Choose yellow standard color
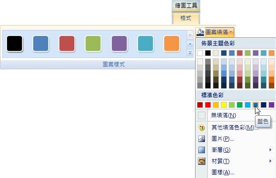The height and width of the screenshot is (178, 276). coord(224,105)
